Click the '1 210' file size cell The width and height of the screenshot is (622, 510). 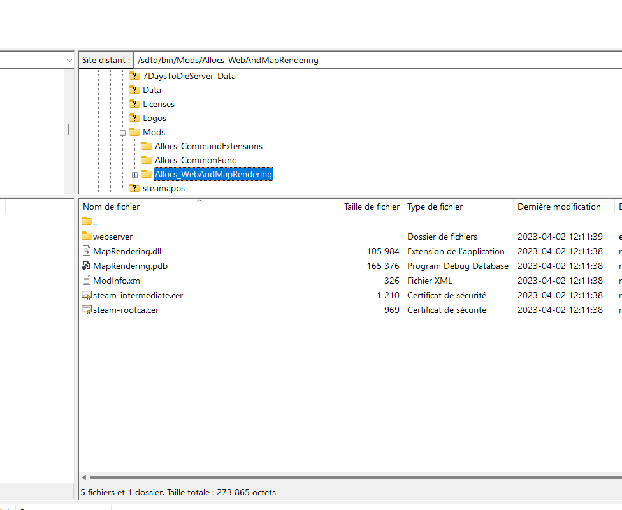(x=388, y=295)
